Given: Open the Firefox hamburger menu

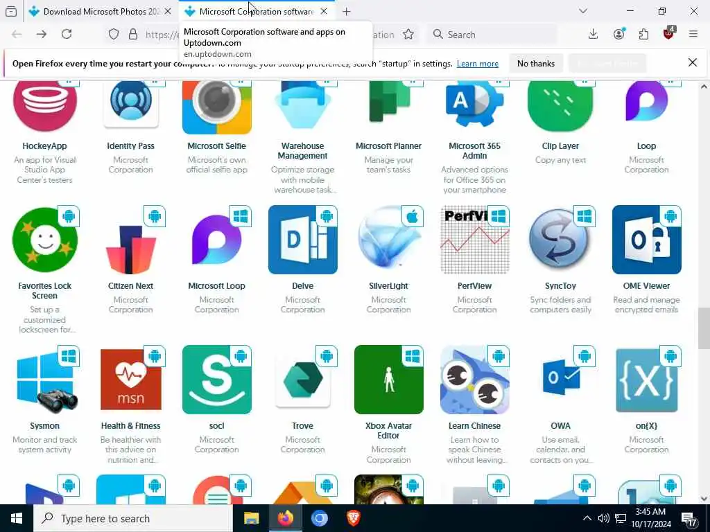Looking at the screenshot, I should (x=693, y=34).
